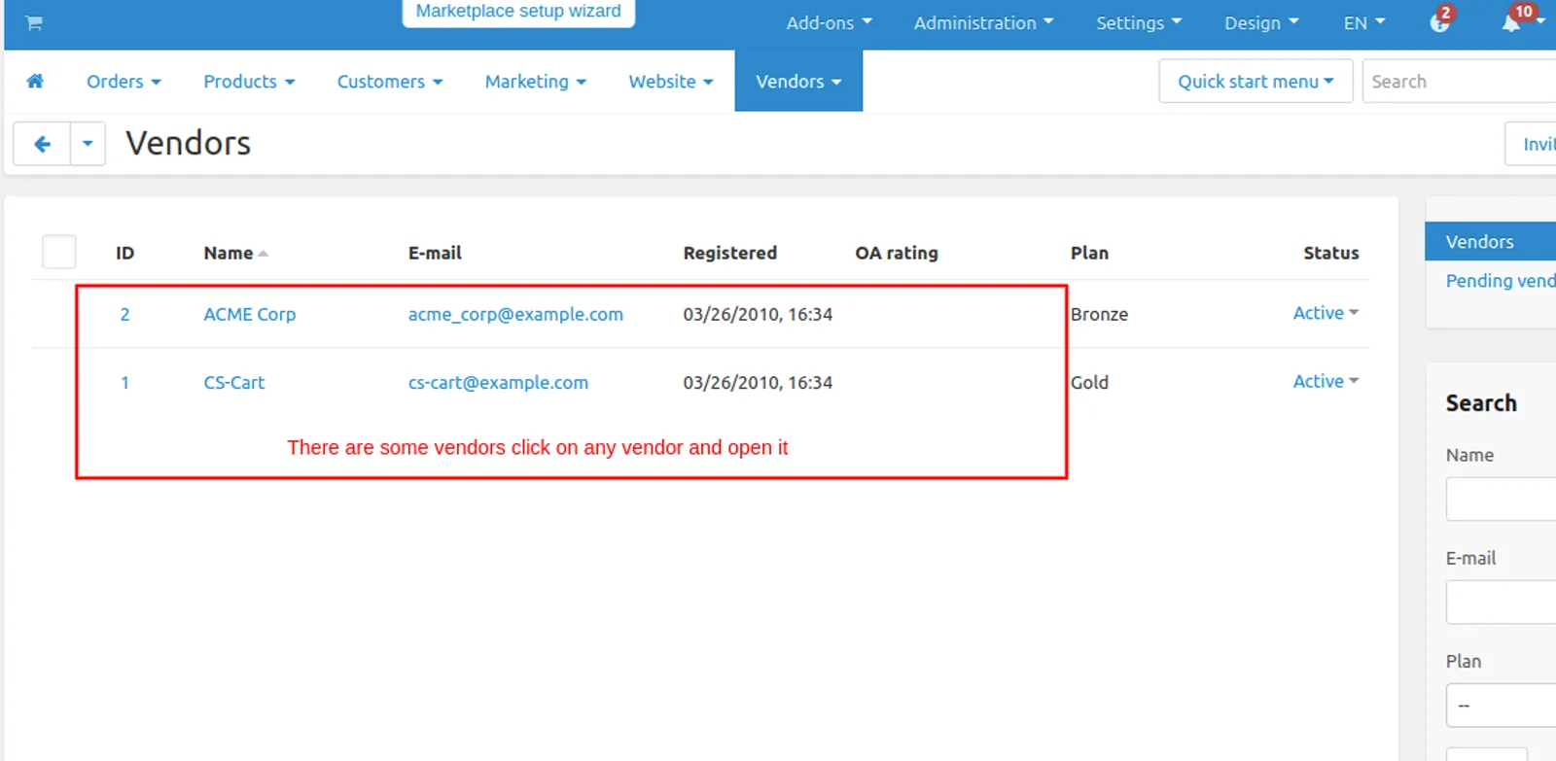Open the Vendors menu tab
The height and width of the screenshot is (761, 1556).
798,82
